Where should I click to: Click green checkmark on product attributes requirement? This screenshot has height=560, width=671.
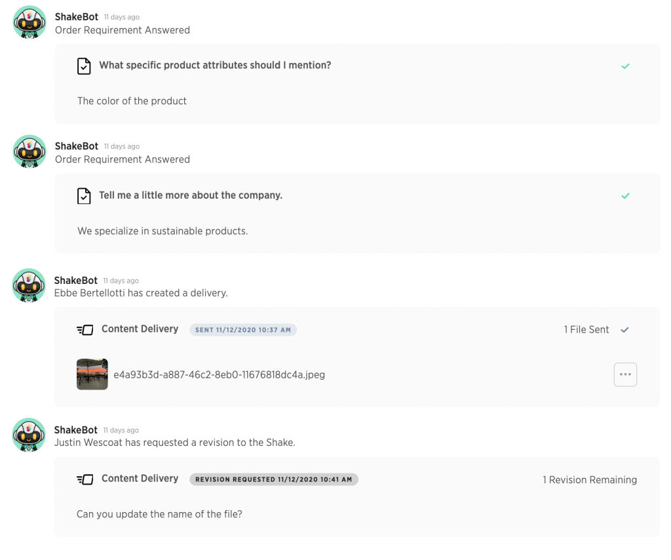tap(625, 66)
